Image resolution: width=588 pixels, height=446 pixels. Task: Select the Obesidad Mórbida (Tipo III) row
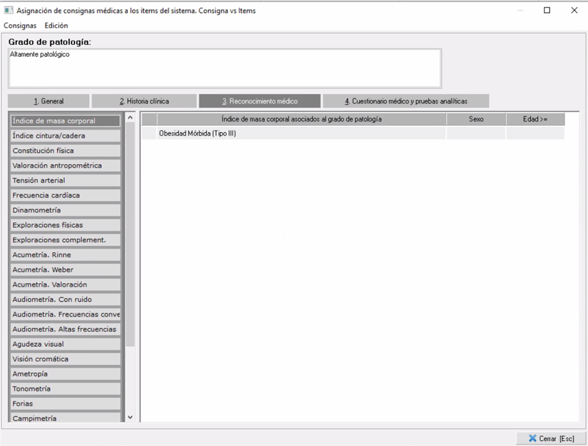coord(301,133)
